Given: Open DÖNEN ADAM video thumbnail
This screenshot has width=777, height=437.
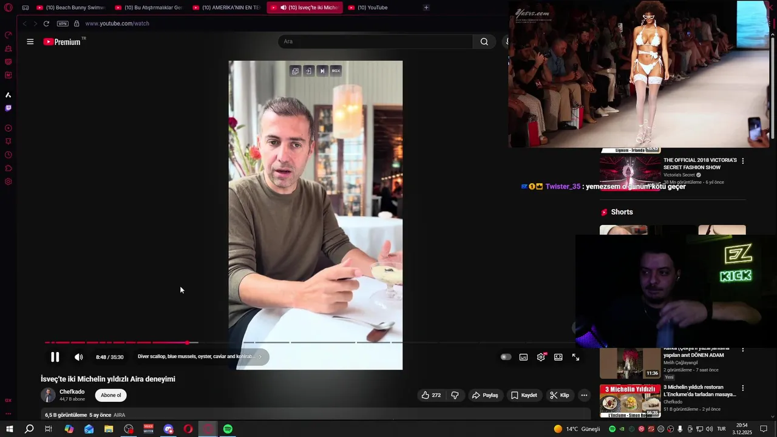Looking at the screenshot, I should [x=630, y=363].
